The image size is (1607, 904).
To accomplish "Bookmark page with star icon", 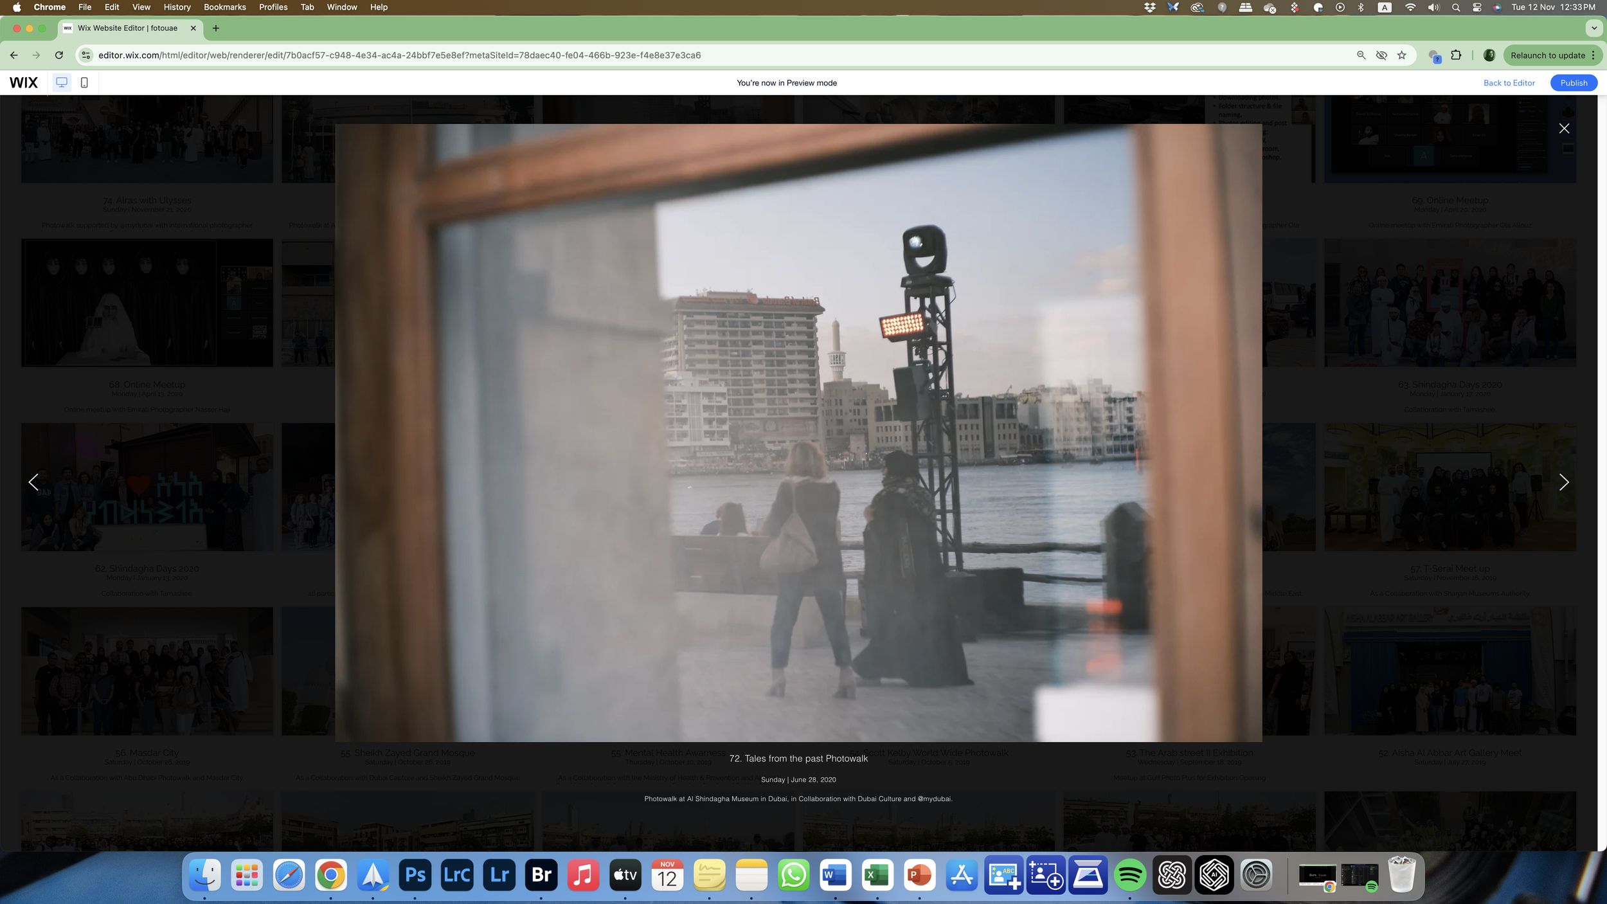I will point(1402,55).
